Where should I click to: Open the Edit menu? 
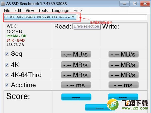[18, 11]
